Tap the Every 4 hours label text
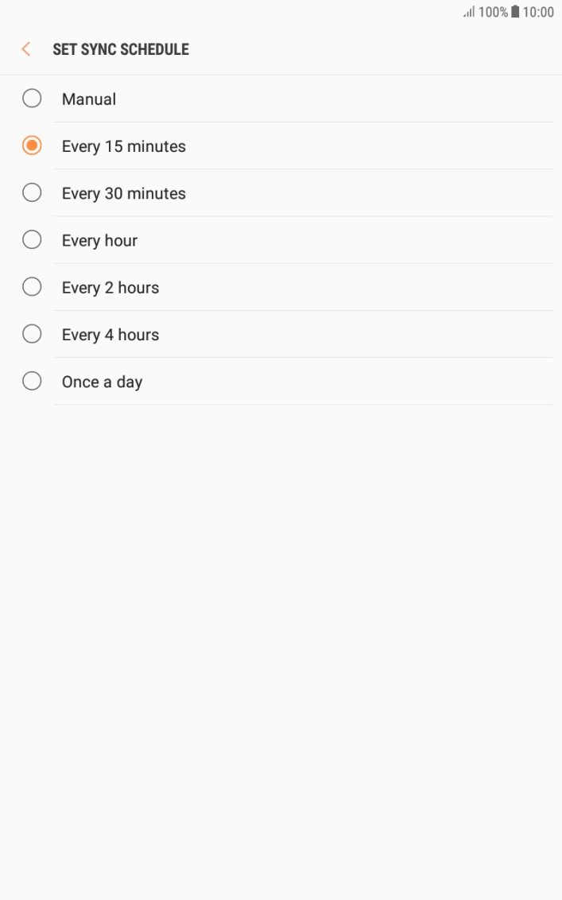The height and width of the screenshot is (900, 562). coord(110,334)
